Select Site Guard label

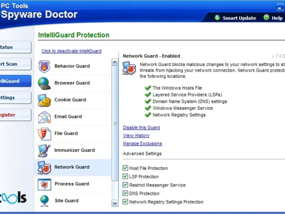tap(67, 200)
